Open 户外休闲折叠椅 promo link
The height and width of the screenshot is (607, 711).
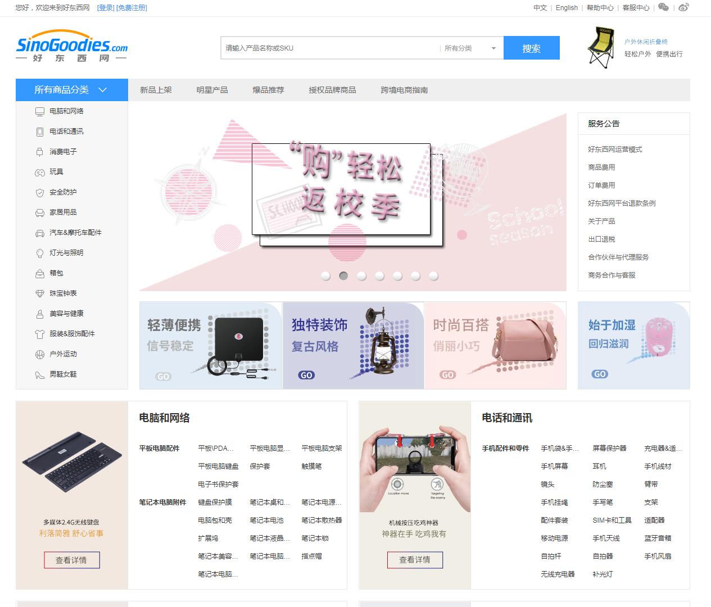tap(646, 42)
